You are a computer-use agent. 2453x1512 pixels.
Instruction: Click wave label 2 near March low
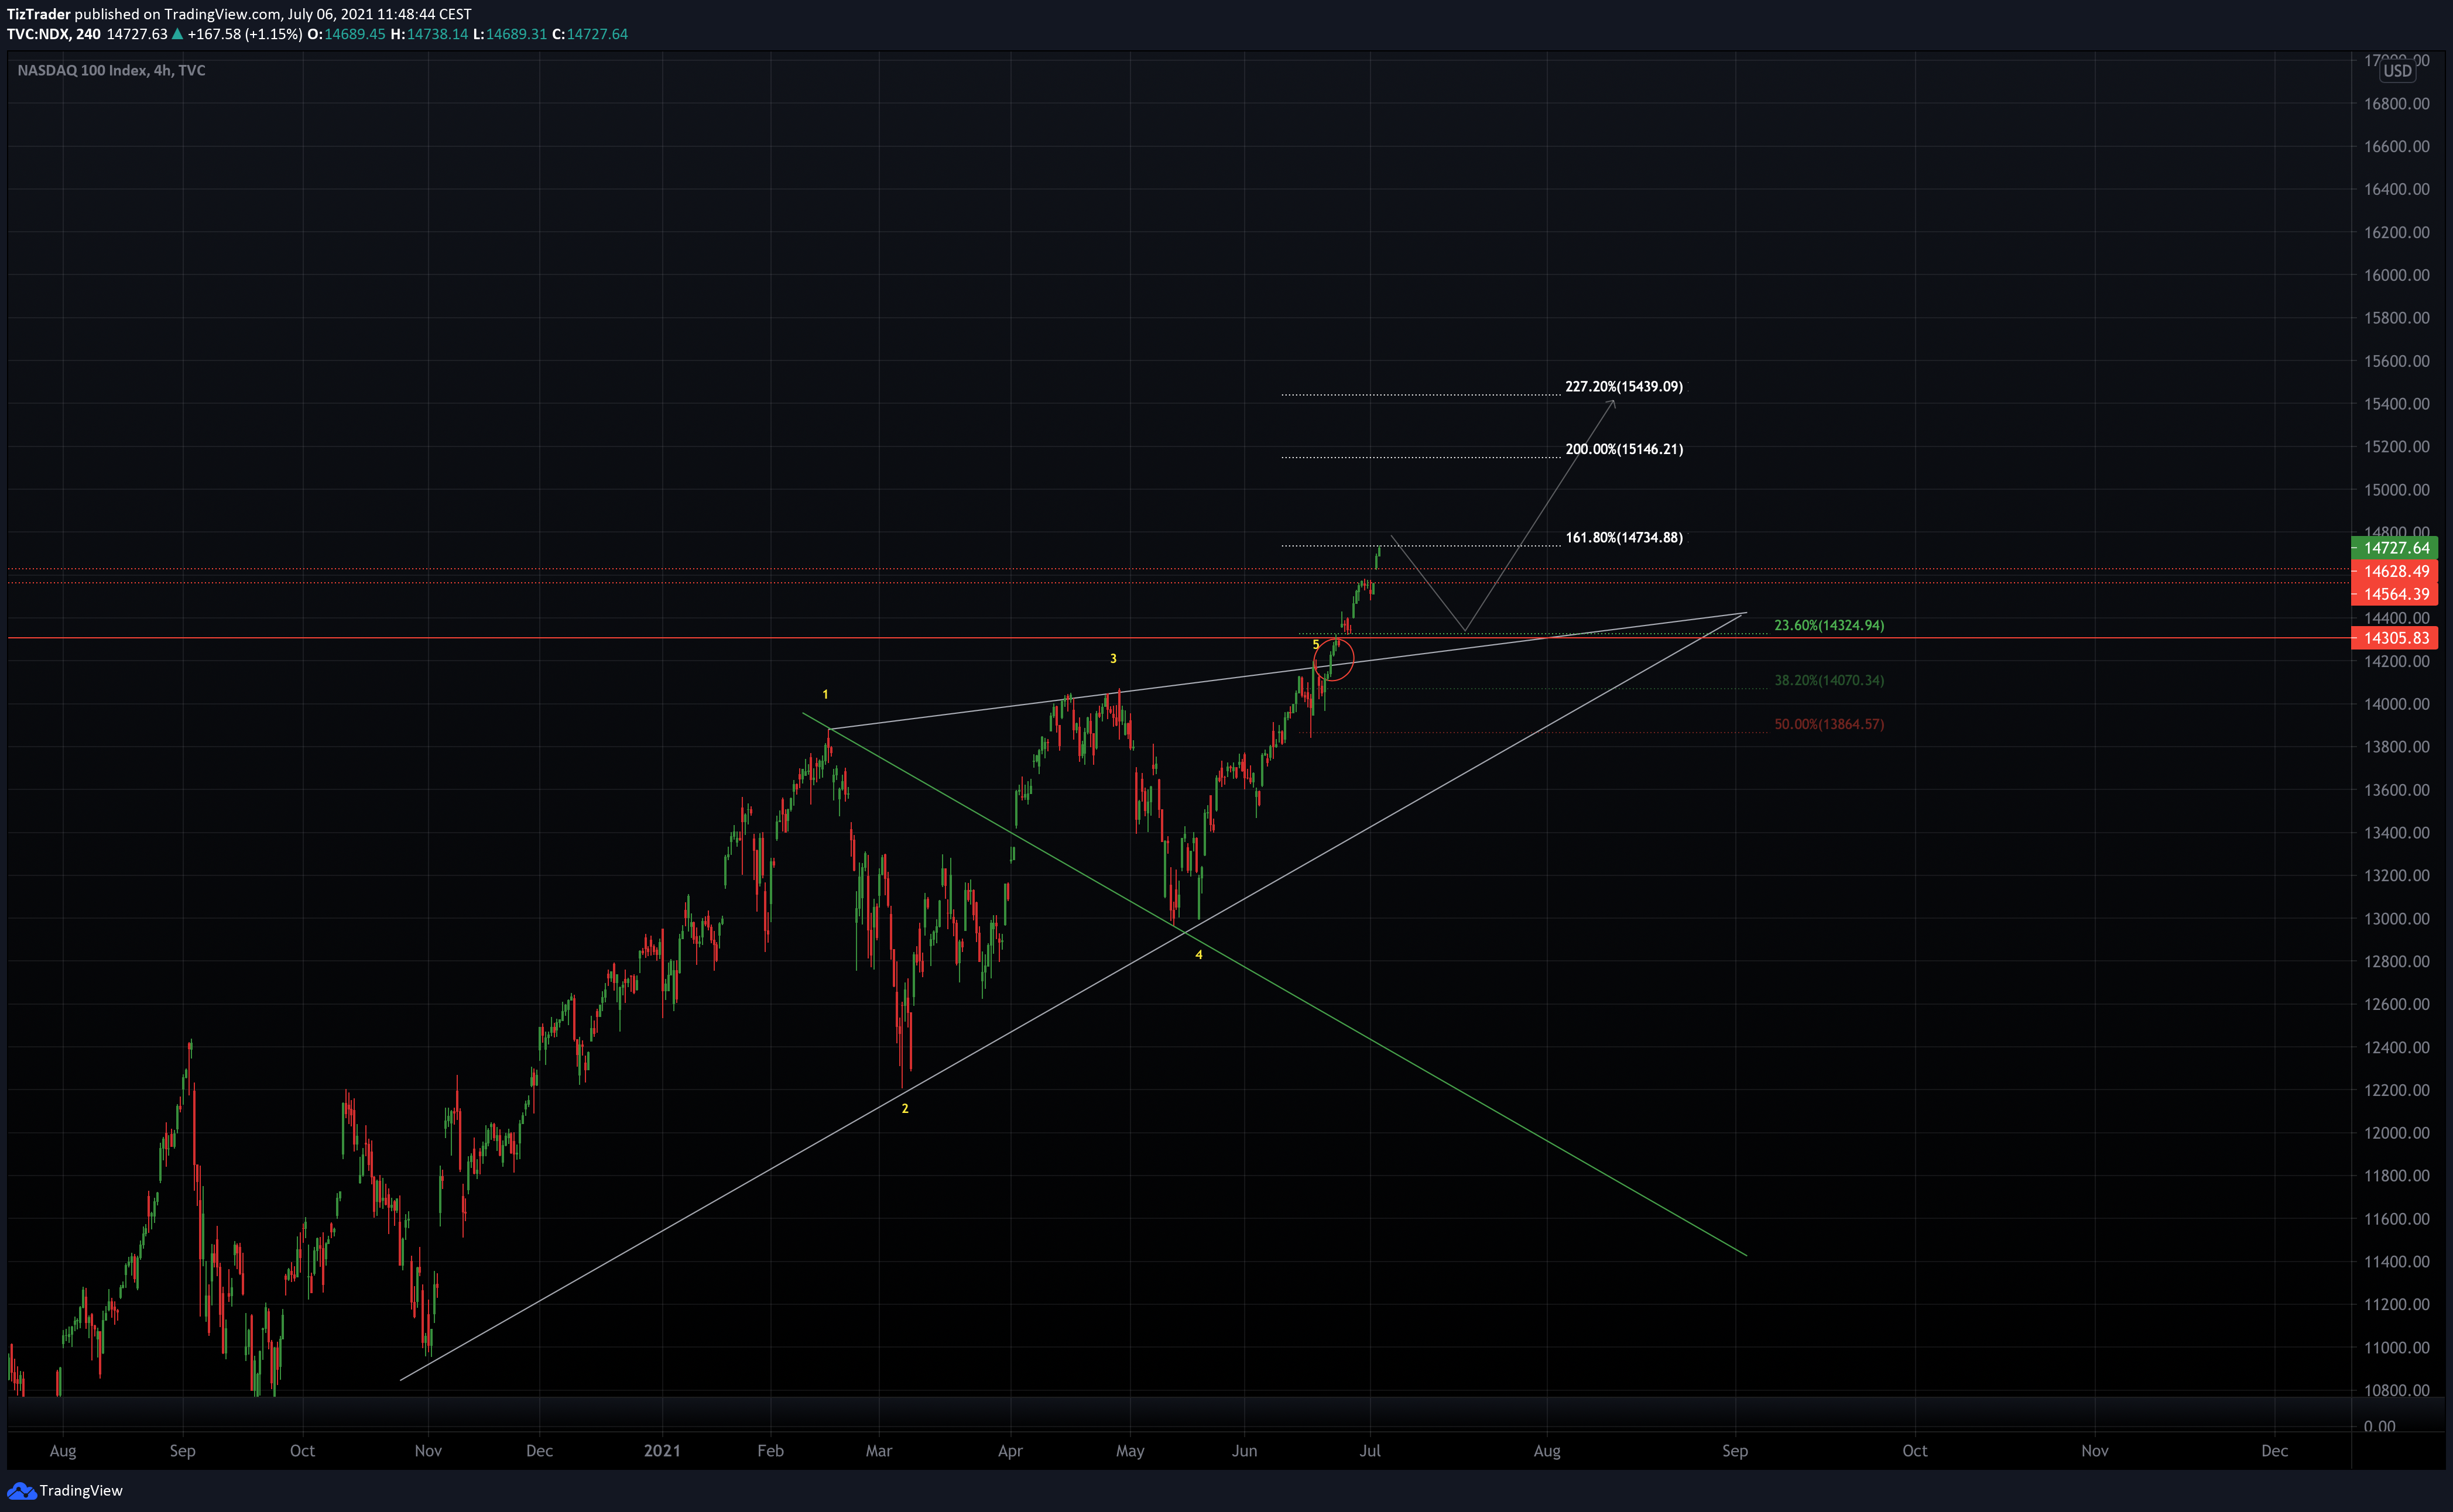(x=905, y=1108)
